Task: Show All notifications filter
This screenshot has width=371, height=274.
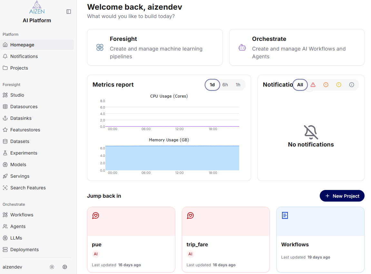Action: 300,85
